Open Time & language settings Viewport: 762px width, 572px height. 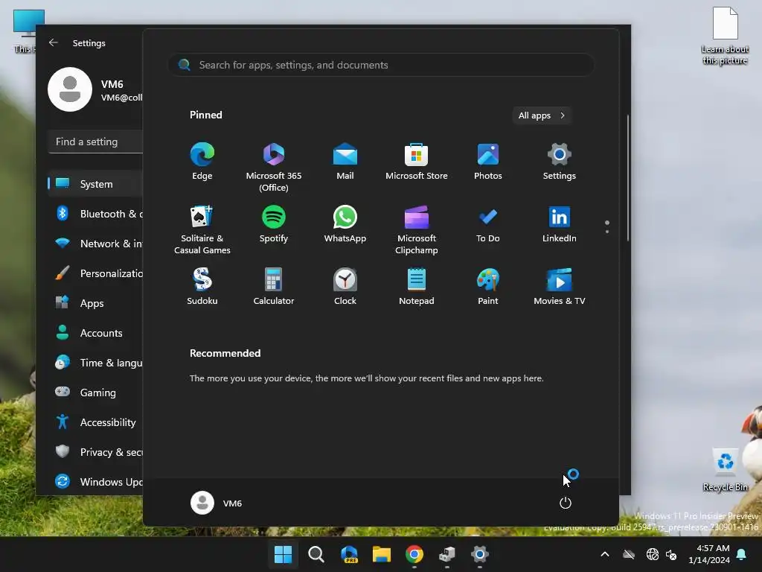[95, 363]
